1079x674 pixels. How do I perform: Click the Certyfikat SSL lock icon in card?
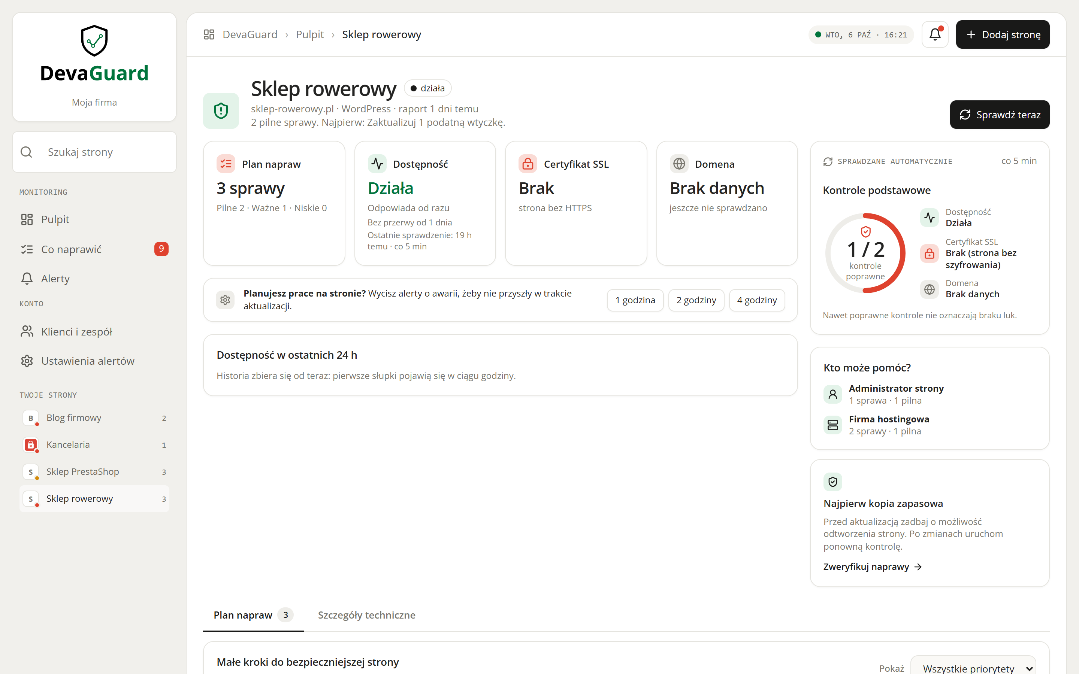pos(528,164)
